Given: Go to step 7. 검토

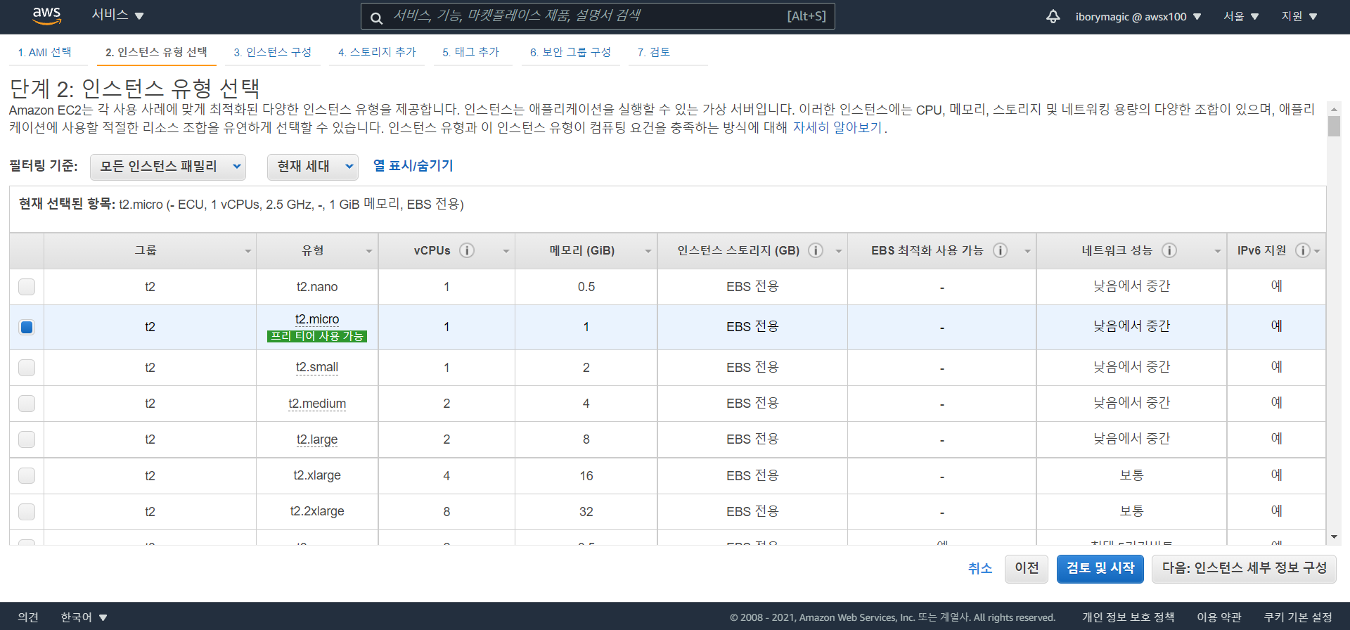Looking at the screenshot, I should [x=654, y=52].
